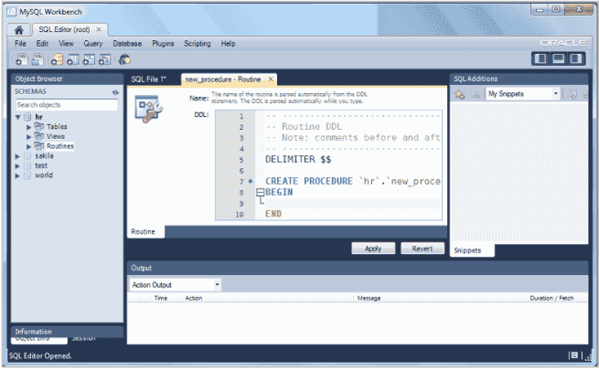
Task: Click the test database icon
Action: click(27, 165)
